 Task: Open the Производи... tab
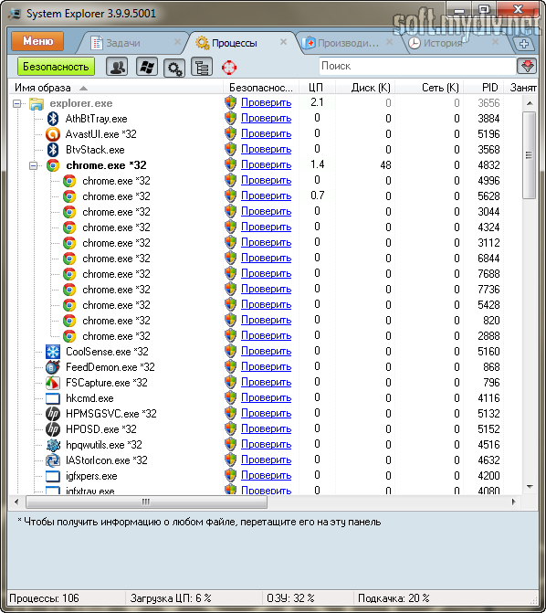coord(348,43)
